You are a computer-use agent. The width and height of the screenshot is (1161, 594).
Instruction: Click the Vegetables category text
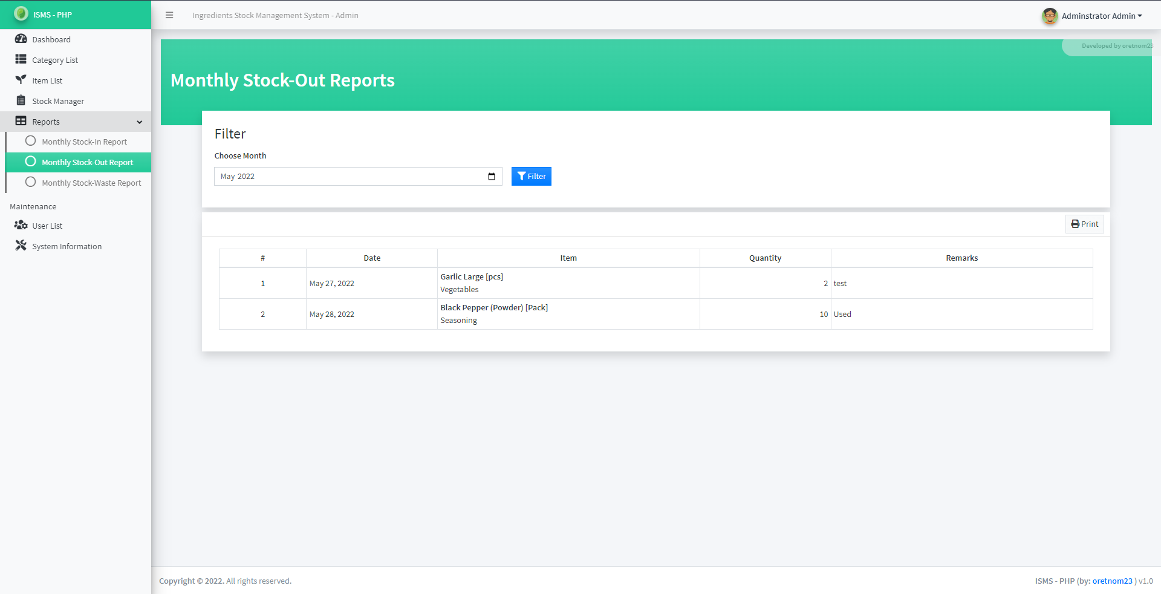459,290
